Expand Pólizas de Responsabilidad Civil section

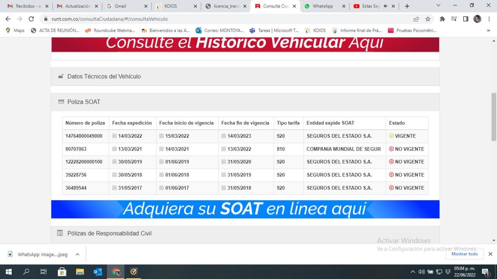[109, 233]
